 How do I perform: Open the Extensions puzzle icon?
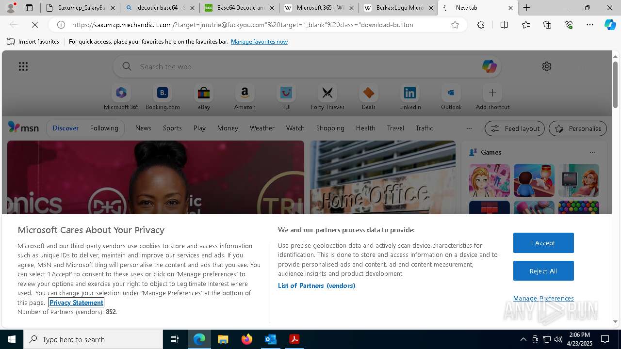tap(481, 25)
